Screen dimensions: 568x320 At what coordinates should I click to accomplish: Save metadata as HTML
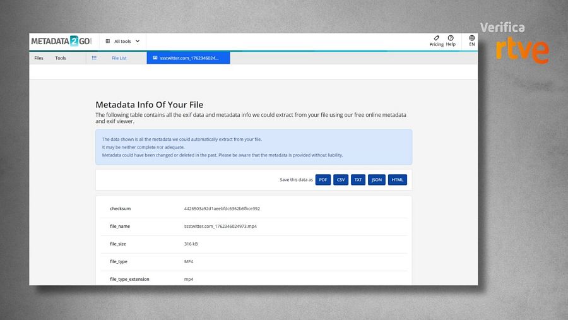[398, 180]
